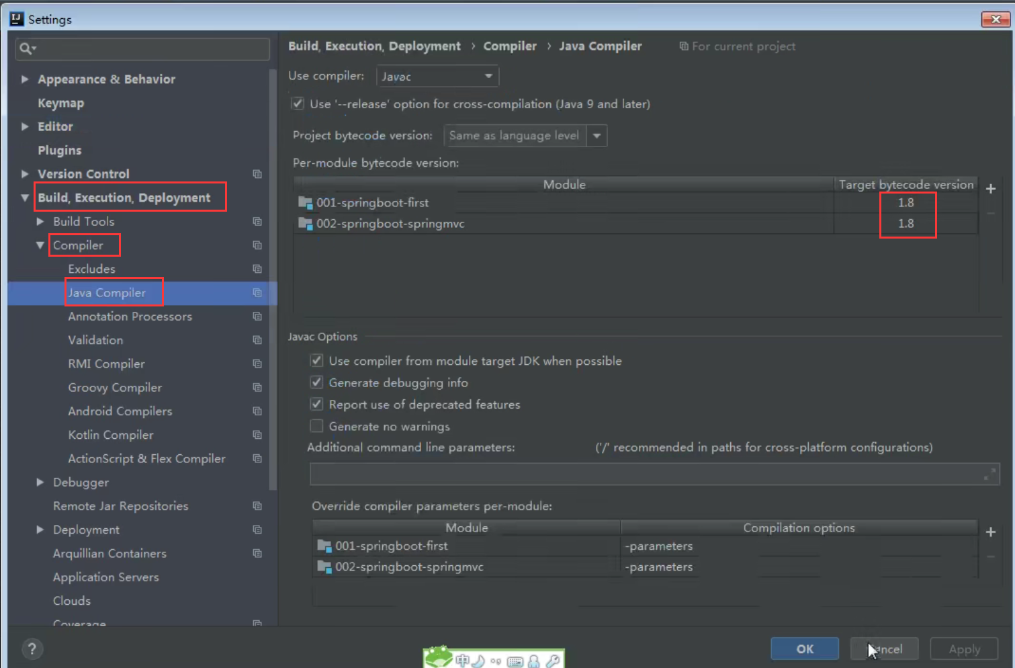Select 002-springboot-springmvc in override table
The image size is (1015, 668).
click(x=409, y=567)
